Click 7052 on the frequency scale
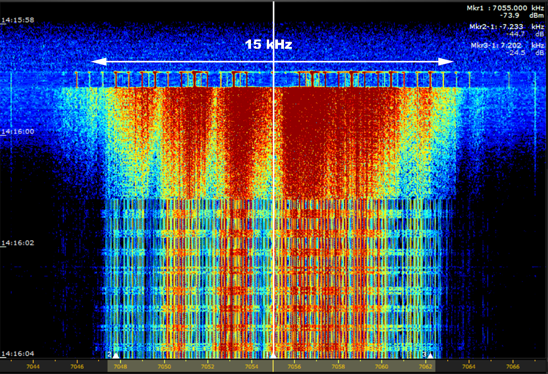 [x=208, y=367]
